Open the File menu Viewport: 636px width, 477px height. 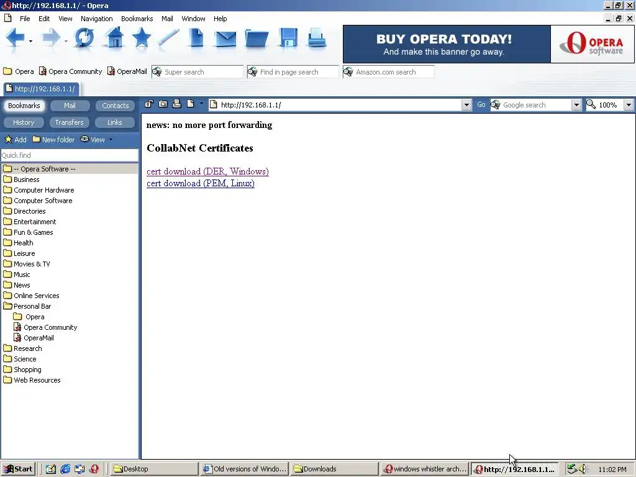(25, 19)
